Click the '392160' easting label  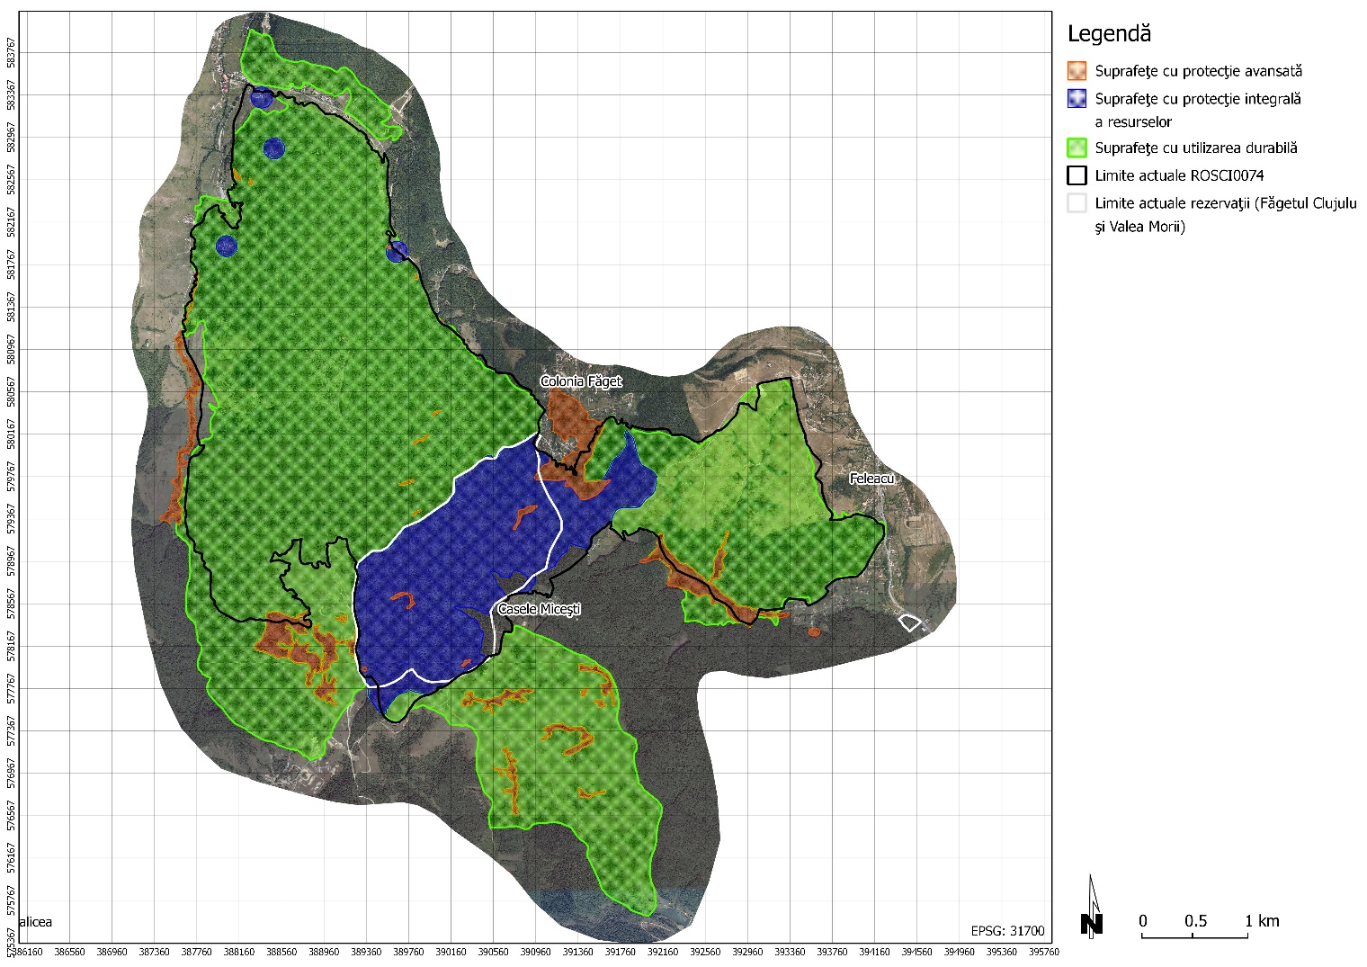pyautogui.click(x=662, y=951)
